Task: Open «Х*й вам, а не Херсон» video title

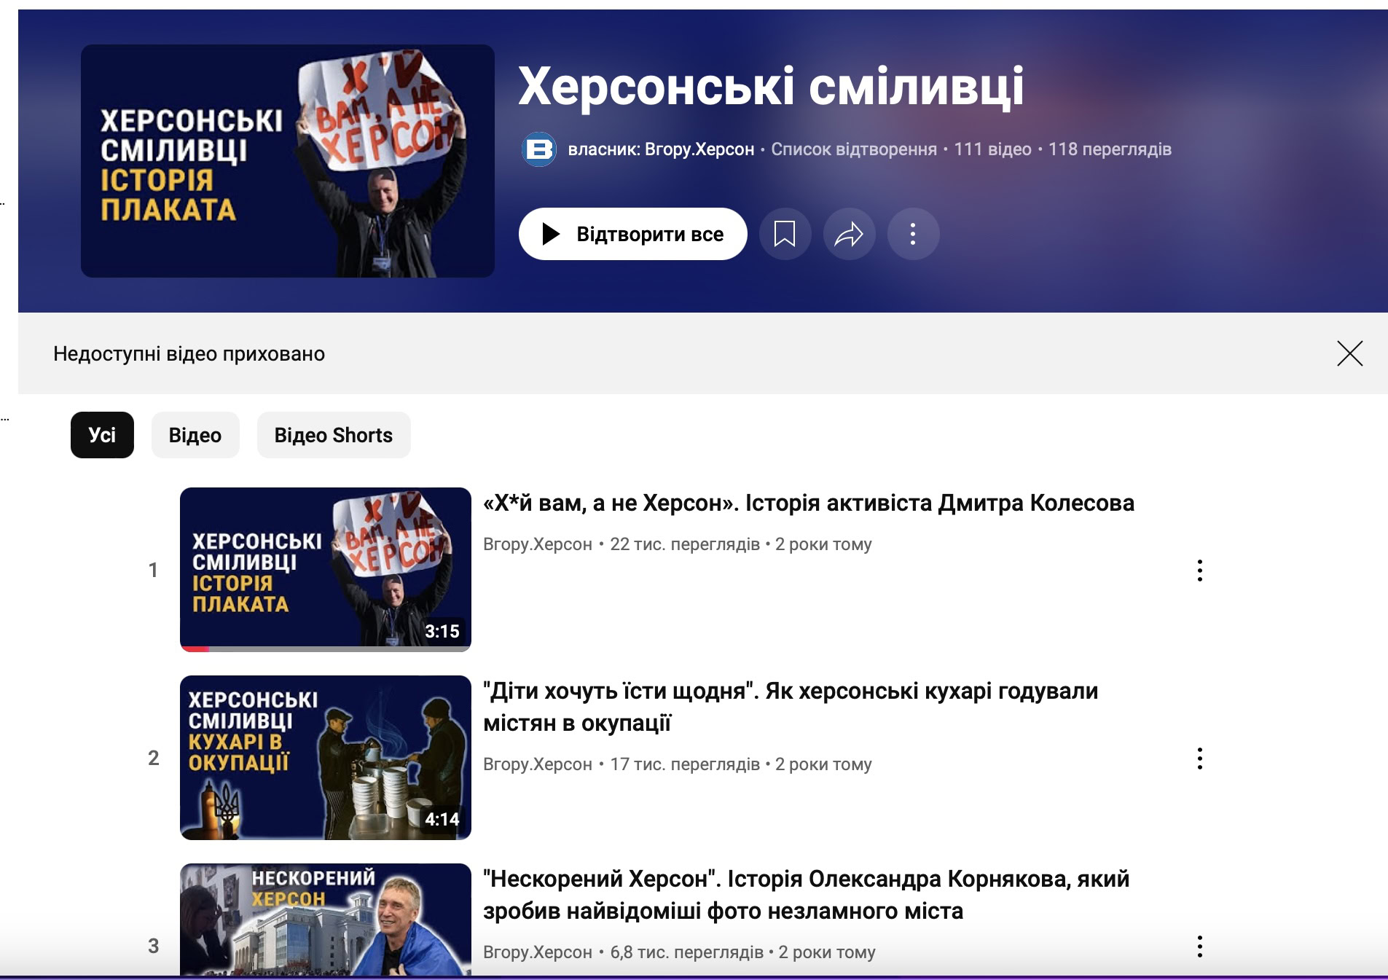Action: point(809,503)
